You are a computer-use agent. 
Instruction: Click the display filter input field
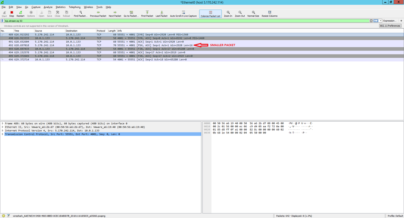187,21
